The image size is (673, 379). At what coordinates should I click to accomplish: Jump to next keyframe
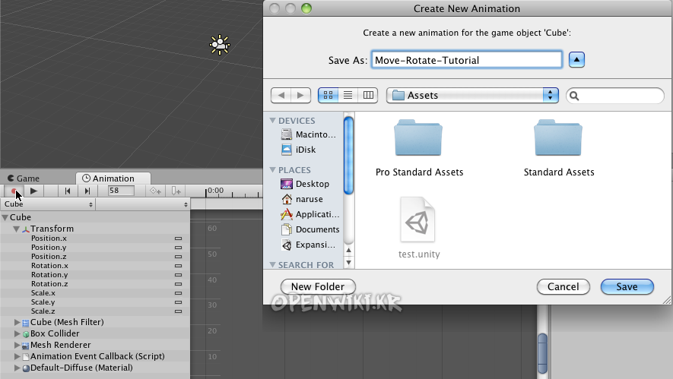[87, 191]
